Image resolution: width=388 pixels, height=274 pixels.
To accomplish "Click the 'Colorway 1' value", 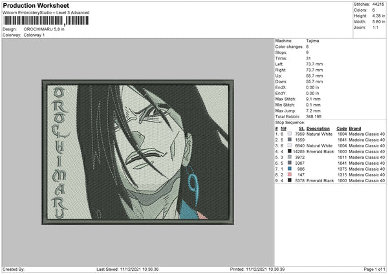I will point(34,35).
